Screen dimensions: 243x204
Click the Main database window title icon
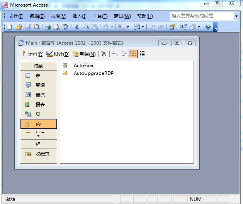point(21,43)
